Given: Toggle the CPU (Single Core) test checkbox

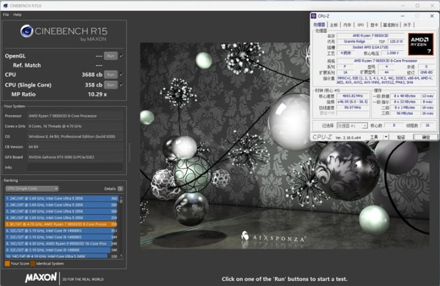Looking at the screenshot, I should [x=121, y=85].
